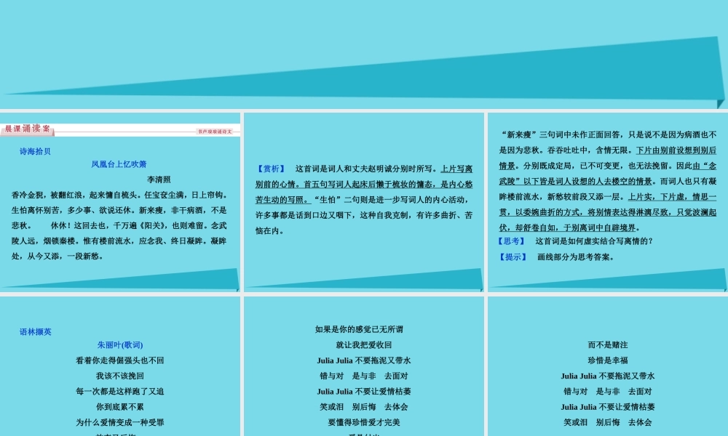Click the lyric 你到底累不累
The height and width of the screenshot is (436, 728).
120,407
